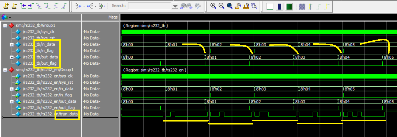
Task: Click the Zoom Between Cursors icon
Action: pos(246,6)
